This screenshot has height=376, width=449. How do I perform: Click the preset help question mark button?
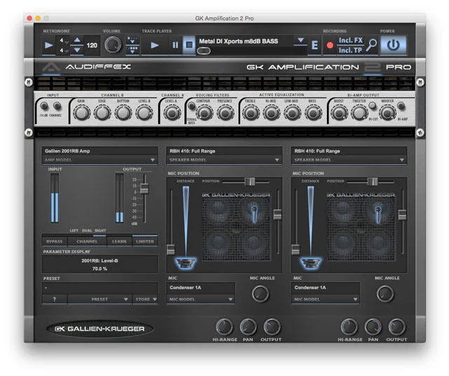[x=55, y=300]
